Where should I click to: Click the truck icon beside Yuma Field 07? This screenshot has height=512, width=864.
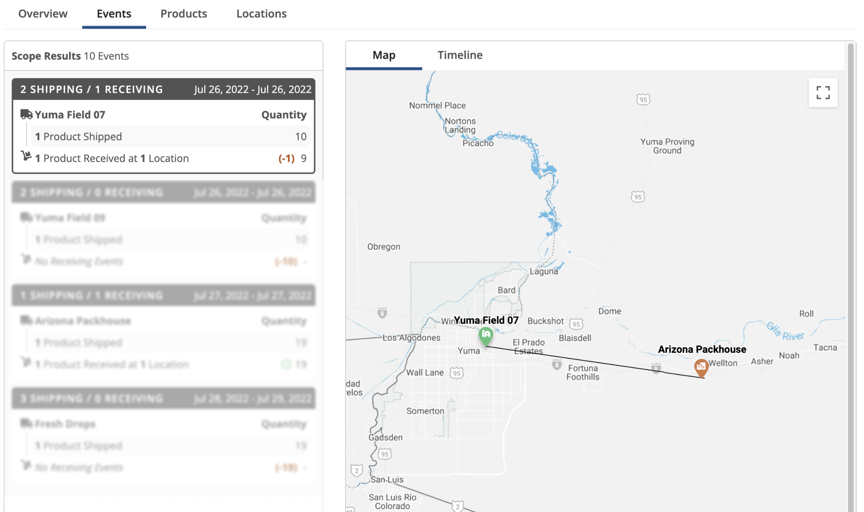coord(26,114)
